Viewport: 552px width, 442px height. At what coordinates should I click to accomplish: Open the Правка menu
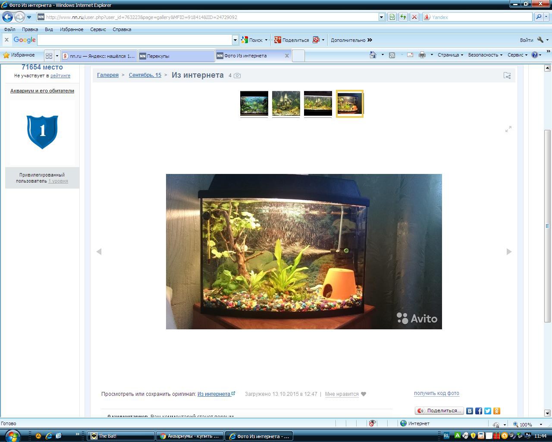click(30, 29)
